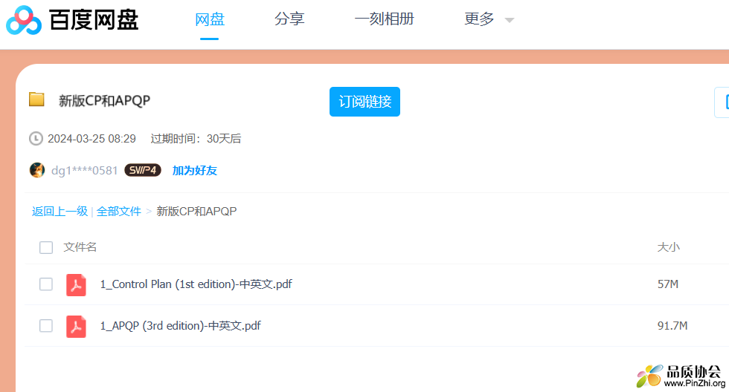This screenshot has height=392, width=729.
Task: Open the sharer's avatar picture
Action: click(37, 170)
